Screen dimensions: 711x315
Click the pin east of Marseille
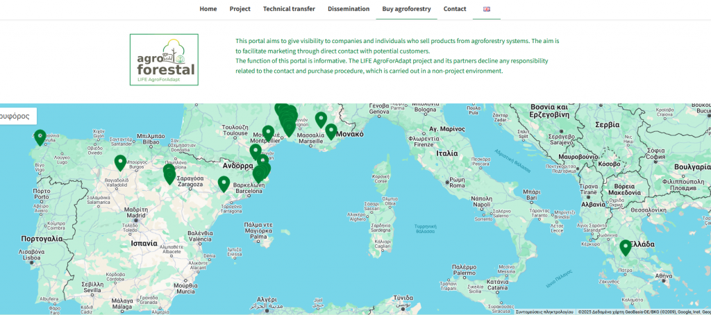[x=331, y=130]
